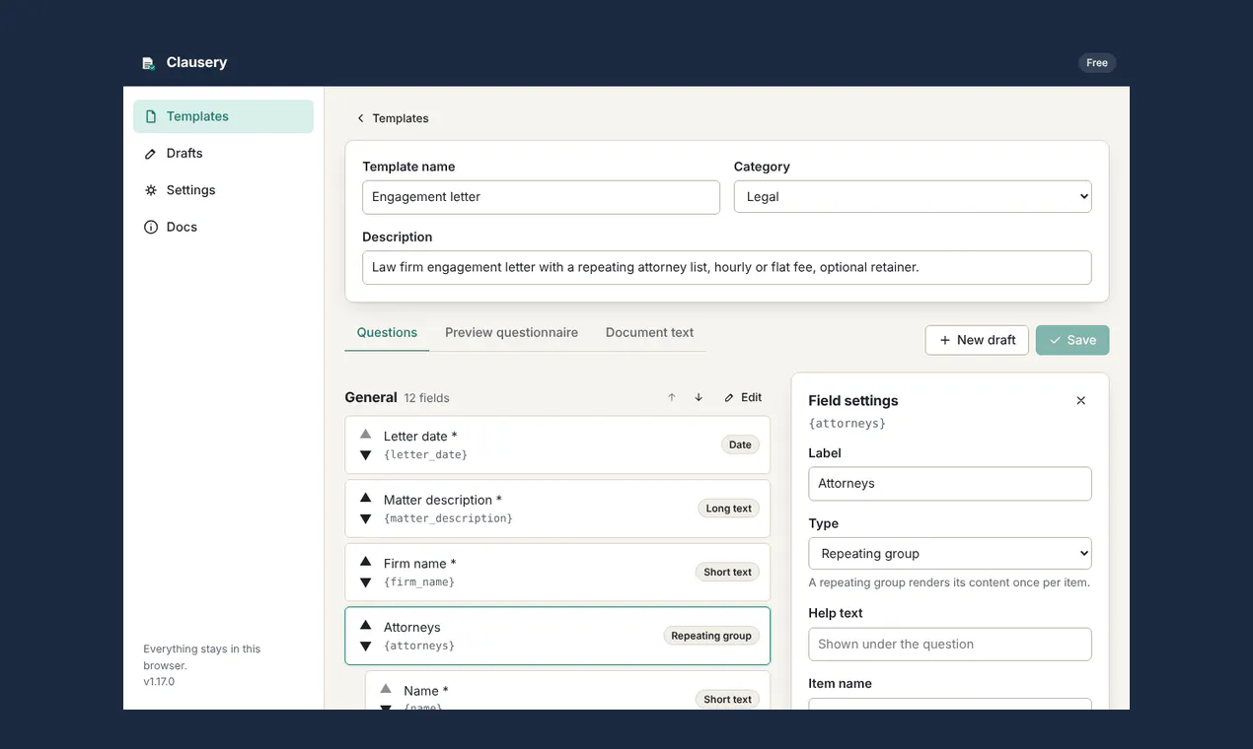Select the Attorneys repeating group row

[557, 636]
